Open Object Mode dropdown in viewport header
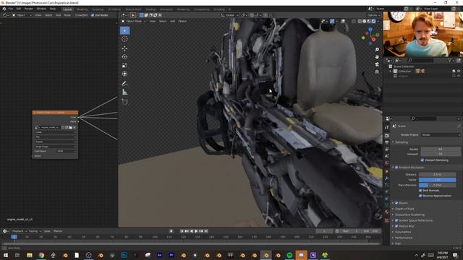The width and height of the screenshot is (463, 260). click(x=134, y=21)
